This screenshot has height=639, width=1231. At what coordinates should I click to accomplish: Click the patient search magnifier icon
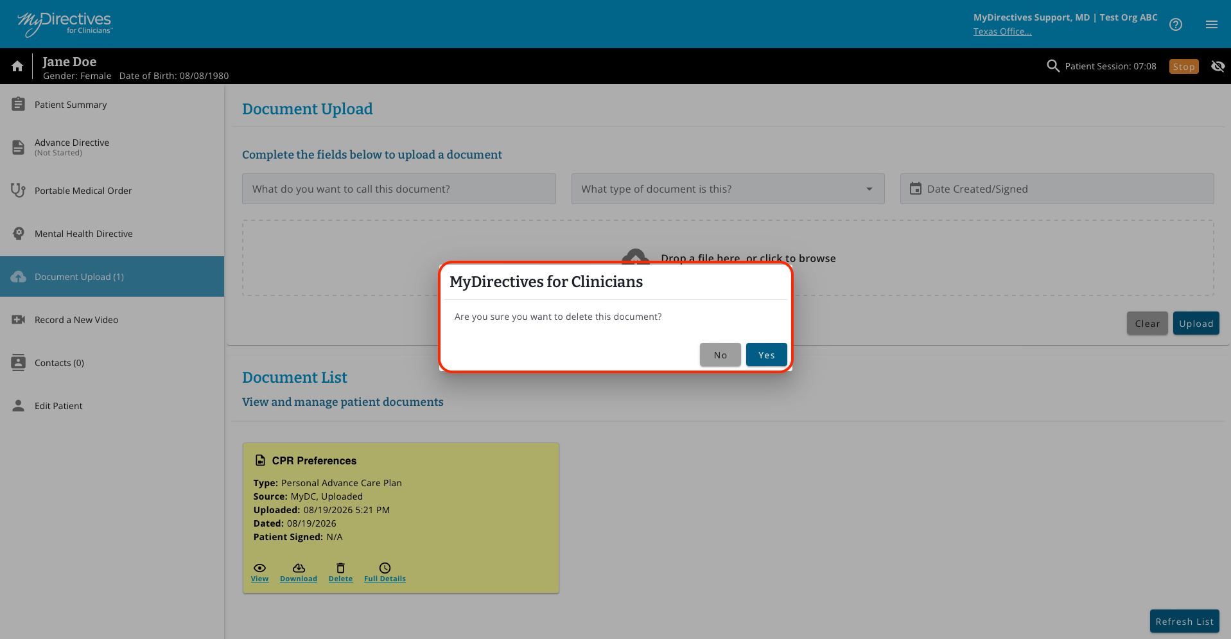click(x=1053, y=66)
